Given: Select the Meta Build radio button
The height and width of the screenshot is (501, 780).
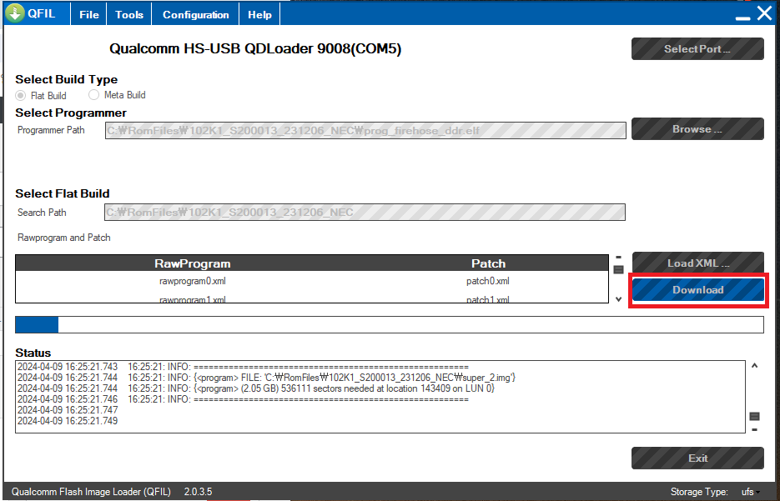Looking at the screenshot, I should (93, 94).
